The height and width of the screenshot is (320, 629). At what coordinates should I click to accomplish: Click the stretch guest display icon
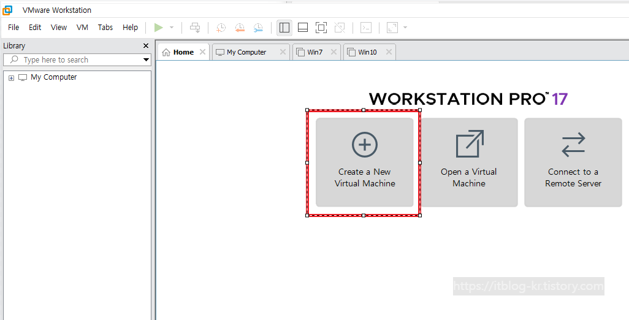392,28
